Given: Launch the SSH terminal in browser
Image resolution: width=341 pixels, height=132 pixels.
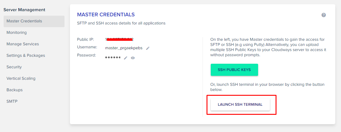Looking at the screenshot, I should pyautogui.click(x=240, y=105).
